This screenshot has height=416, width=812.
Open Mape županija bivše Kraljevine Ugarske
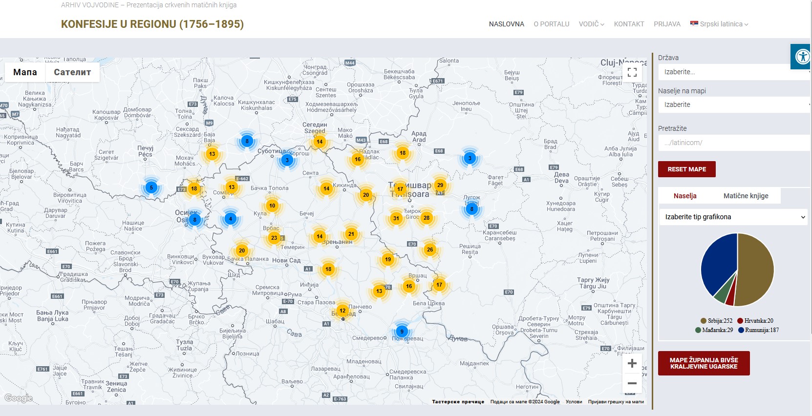click(x=704, y=363)
